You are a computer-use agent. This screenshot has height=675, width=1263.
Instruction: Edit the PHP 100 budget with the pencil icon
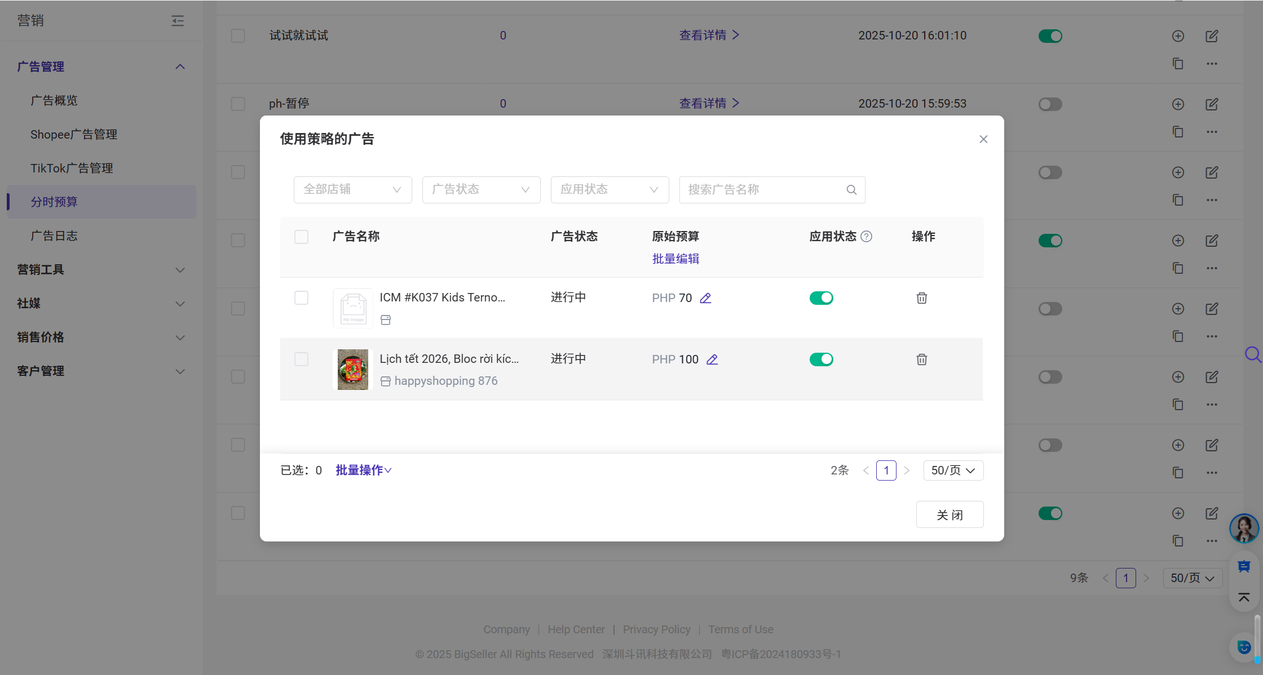pos(712,359)
